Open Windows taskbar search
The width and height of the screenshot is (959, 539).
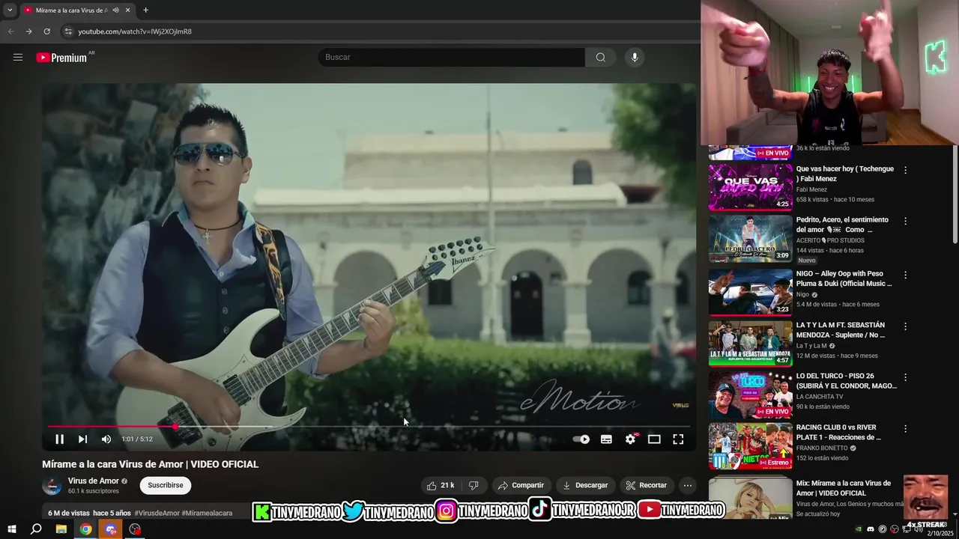36,529
